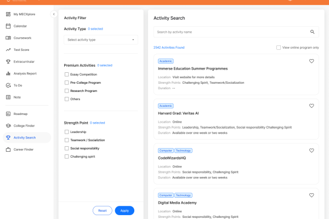Enable View online program only checkbox
Screen dimensions: 329x219
(279, 48)
